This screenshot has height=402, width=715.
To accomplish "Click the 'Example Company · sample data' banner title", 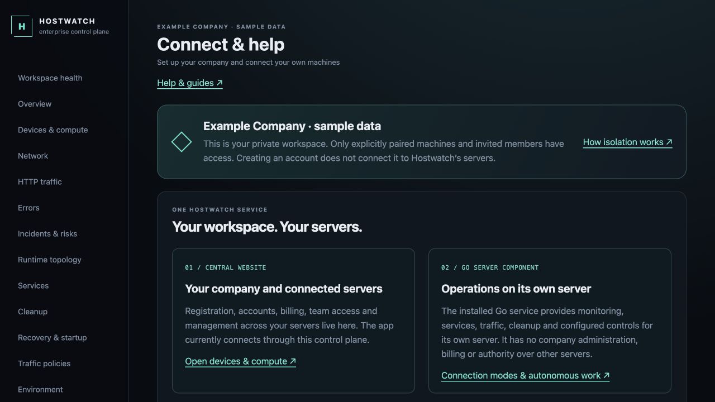I will pyautogui.click(x=292, y=126).
